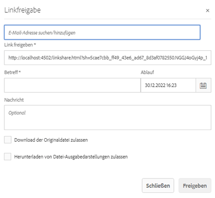This screenshot has width=215, height=198.
Task: Click the Download der Originaldatei zulassen label
Action: (x=51, y=140)
